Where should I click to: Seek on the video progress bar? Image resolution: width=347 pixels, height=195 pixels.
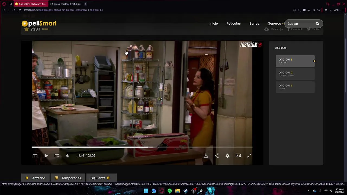pyautogui.click(x=142, y=147)
